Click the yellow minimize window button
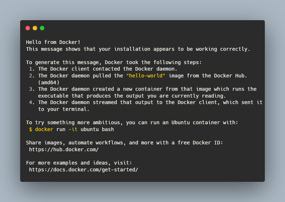285x202 pixels. click(x=35, y=28)
